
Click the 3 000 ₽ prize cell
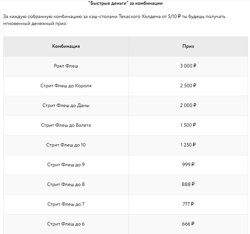click(188, 66)
